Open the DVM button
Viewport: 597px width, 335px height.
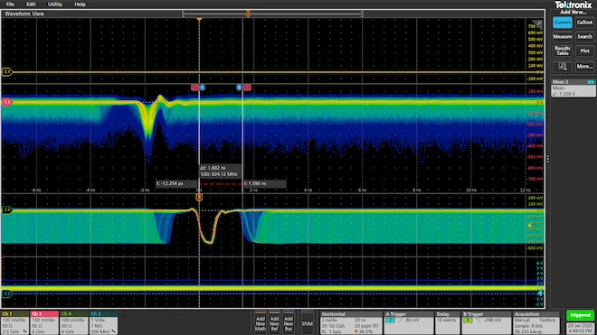(x=308, y=323)
